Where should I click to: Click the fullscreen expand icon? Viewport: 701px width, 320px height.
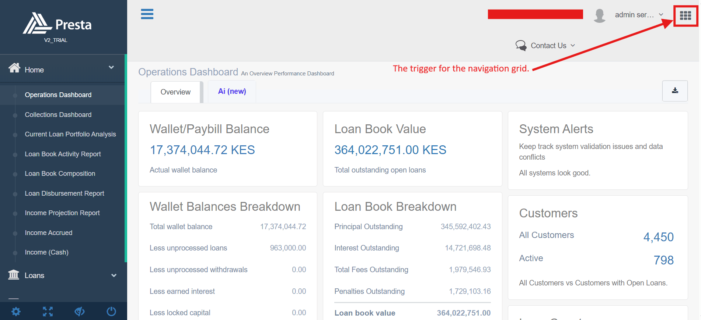coord(48,312)
